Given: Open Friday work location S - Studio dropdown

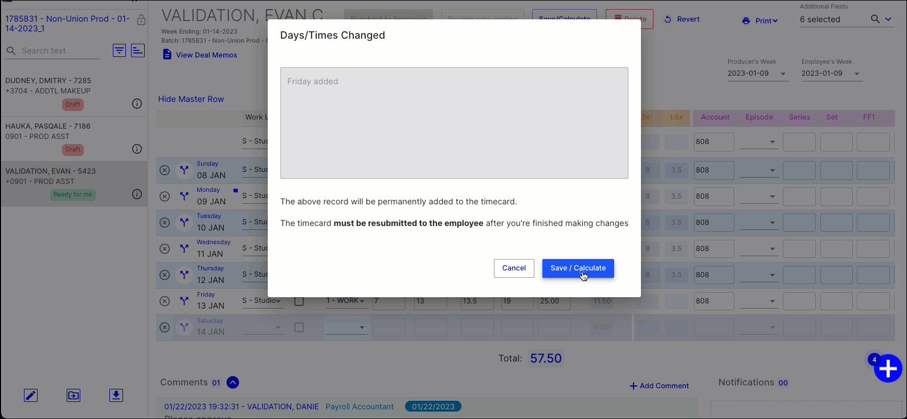Looking at the screenshot, I should (262, 301).
